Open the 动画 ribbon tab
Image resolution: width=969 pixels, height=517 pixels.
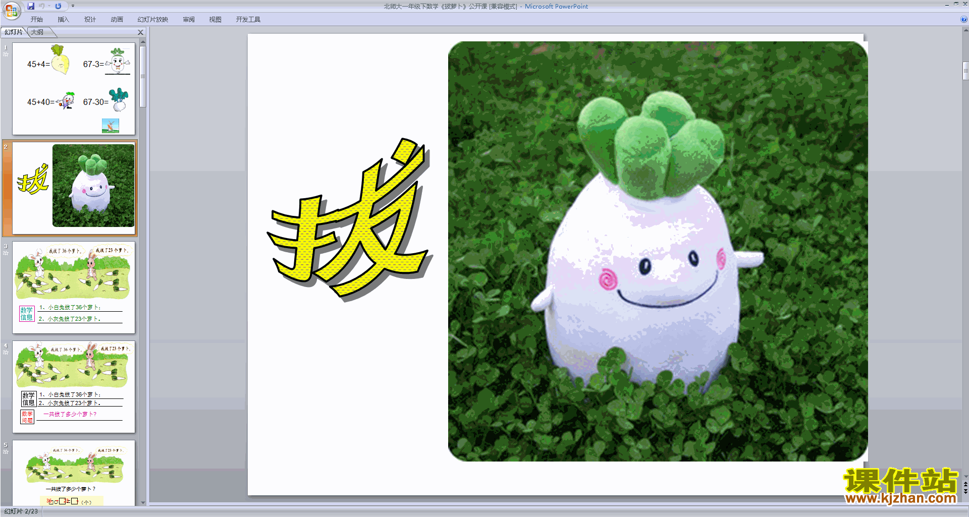tap(117, 20)
